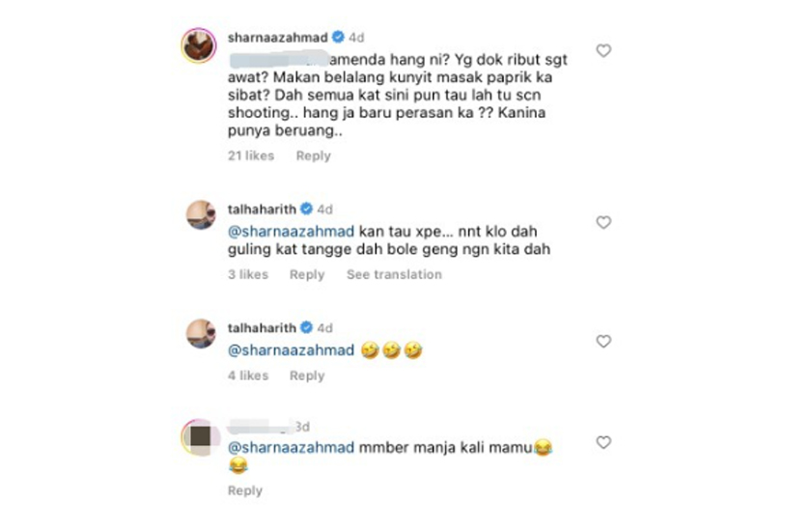Reply to talhaharith's emoji comment
The width and height of the screenshot is (811, 529).
[307, 376]
